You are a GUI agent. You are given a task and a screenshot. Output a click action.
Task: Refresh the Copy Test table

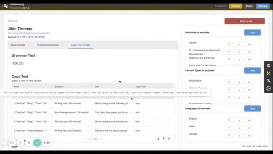point(169,139)
